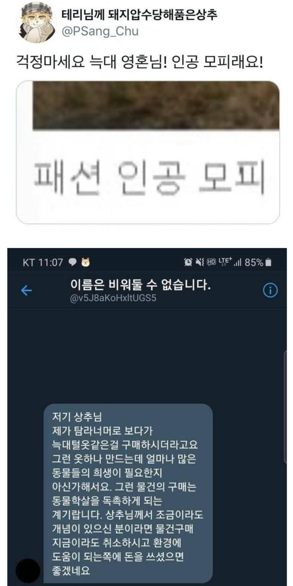Image resolution: width=293 pixels, height=586 pixels.
Task: Tap the back arrow in DM header
Action: [x=27, y=291]
